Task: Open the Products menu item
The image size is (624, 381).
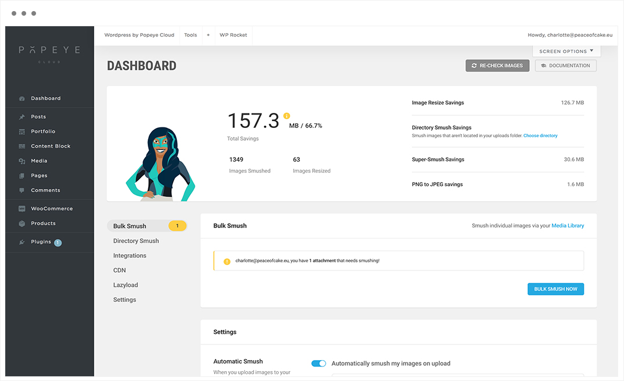Action: [44, 223]
